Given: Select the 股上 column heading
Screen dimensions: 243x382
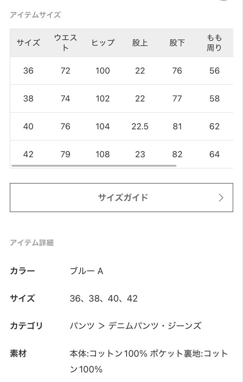Looking at the screenshot, I should (140, 43).
